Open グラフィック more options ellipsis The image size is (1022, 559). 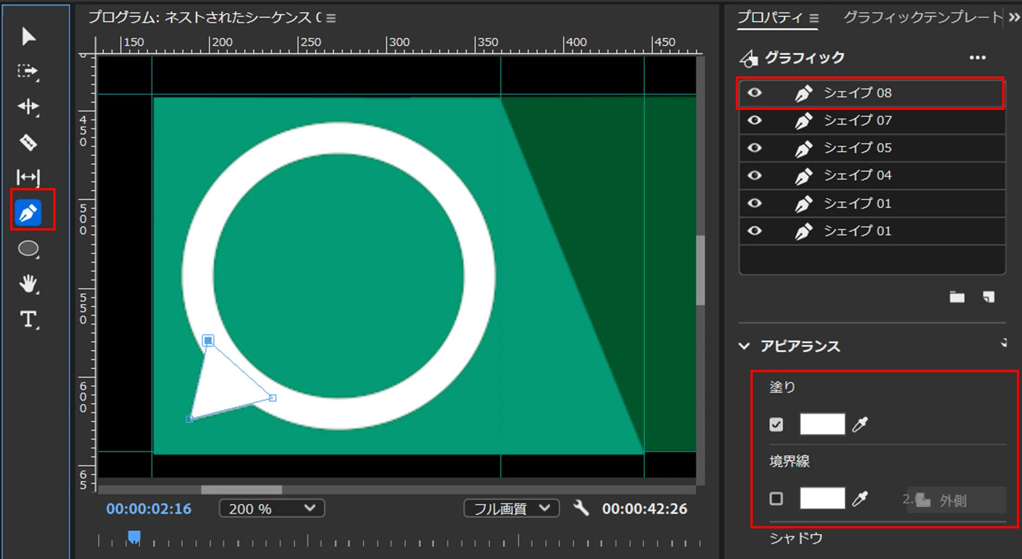click(x=977, y=58)
